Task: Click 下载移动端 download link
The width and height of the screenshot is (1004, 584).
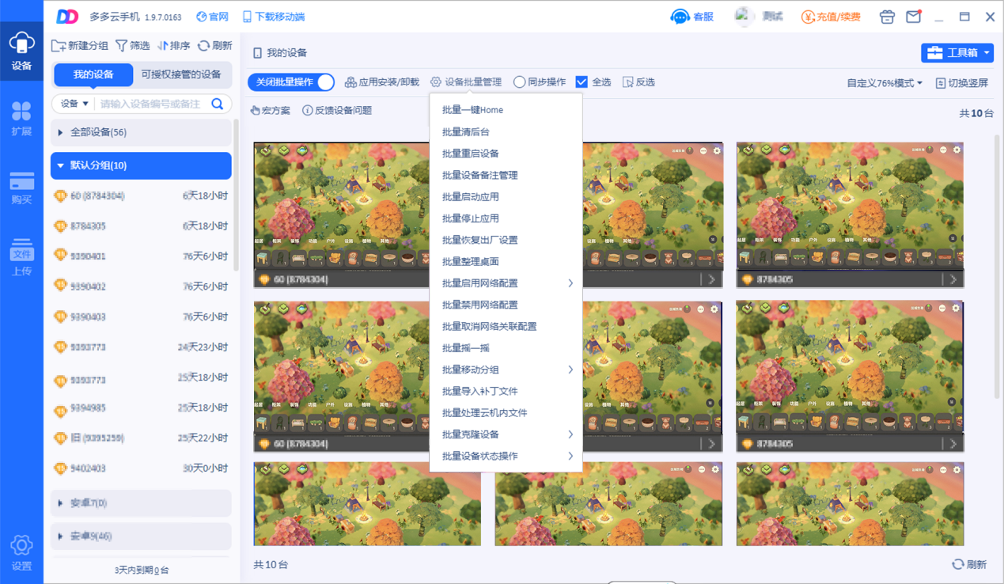Action: pyautogui.click(x=273, y=17)
